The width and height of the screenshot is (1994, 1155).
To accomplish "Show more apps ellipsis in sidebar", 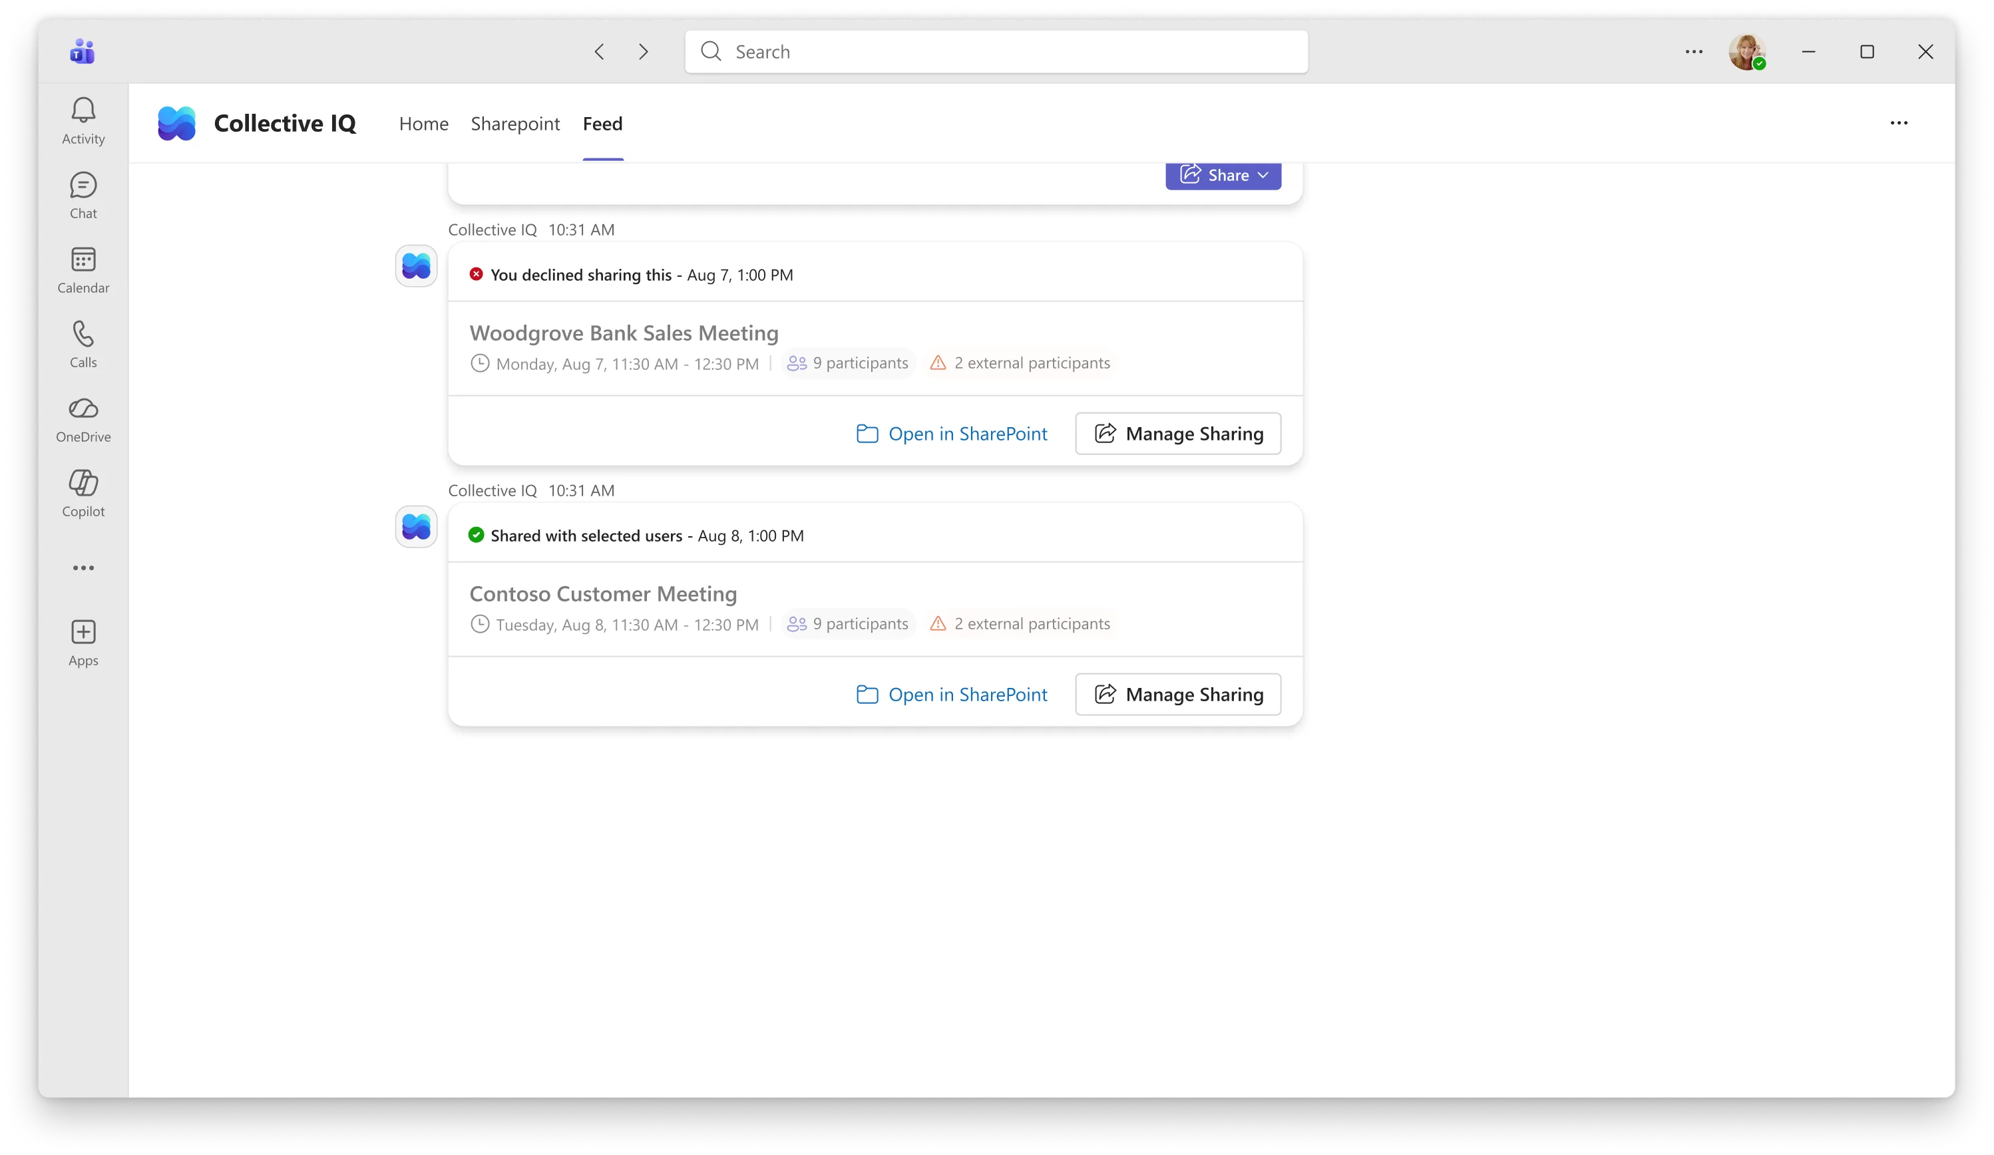I will (83, 568).
